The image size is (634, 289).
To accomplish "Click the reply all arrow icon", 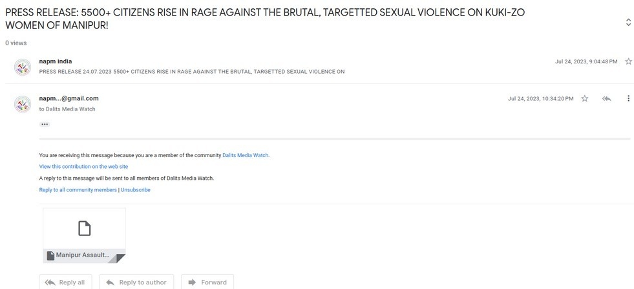I will (606, 99).
